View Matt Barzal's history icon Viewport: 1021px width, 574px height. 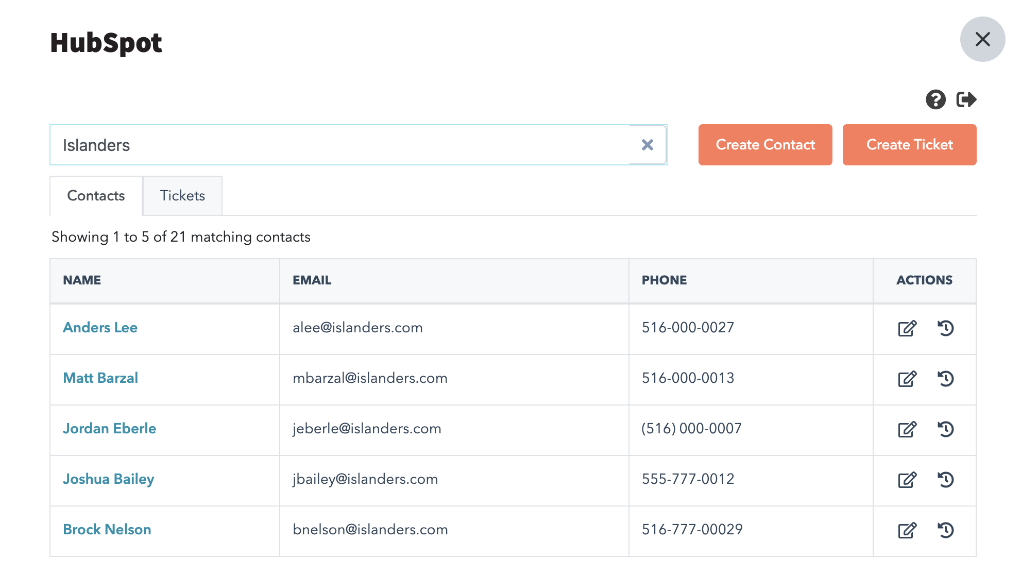(945, 379)
